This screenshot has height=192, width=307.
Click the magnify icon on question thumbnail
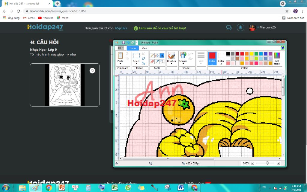[x=92, y=70]
